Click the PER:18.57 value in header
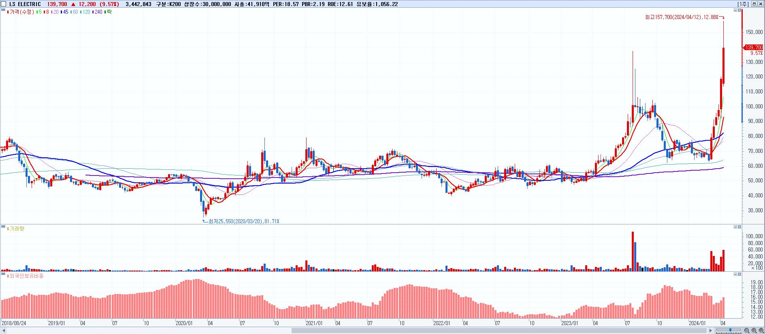Image resolution: width=765 pixels, height=334 pixels. pos(286,4)
